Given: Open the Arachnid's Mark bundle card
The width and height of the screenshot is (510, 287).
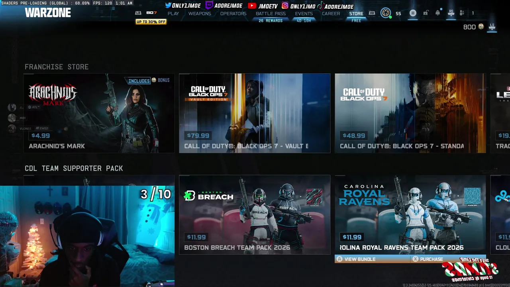Looking at the screenshot, I should [x=99, y=113].
